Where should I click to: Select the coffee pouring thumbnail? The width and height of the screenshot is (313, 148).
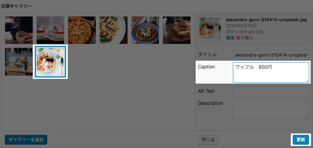tap(19, 30)
